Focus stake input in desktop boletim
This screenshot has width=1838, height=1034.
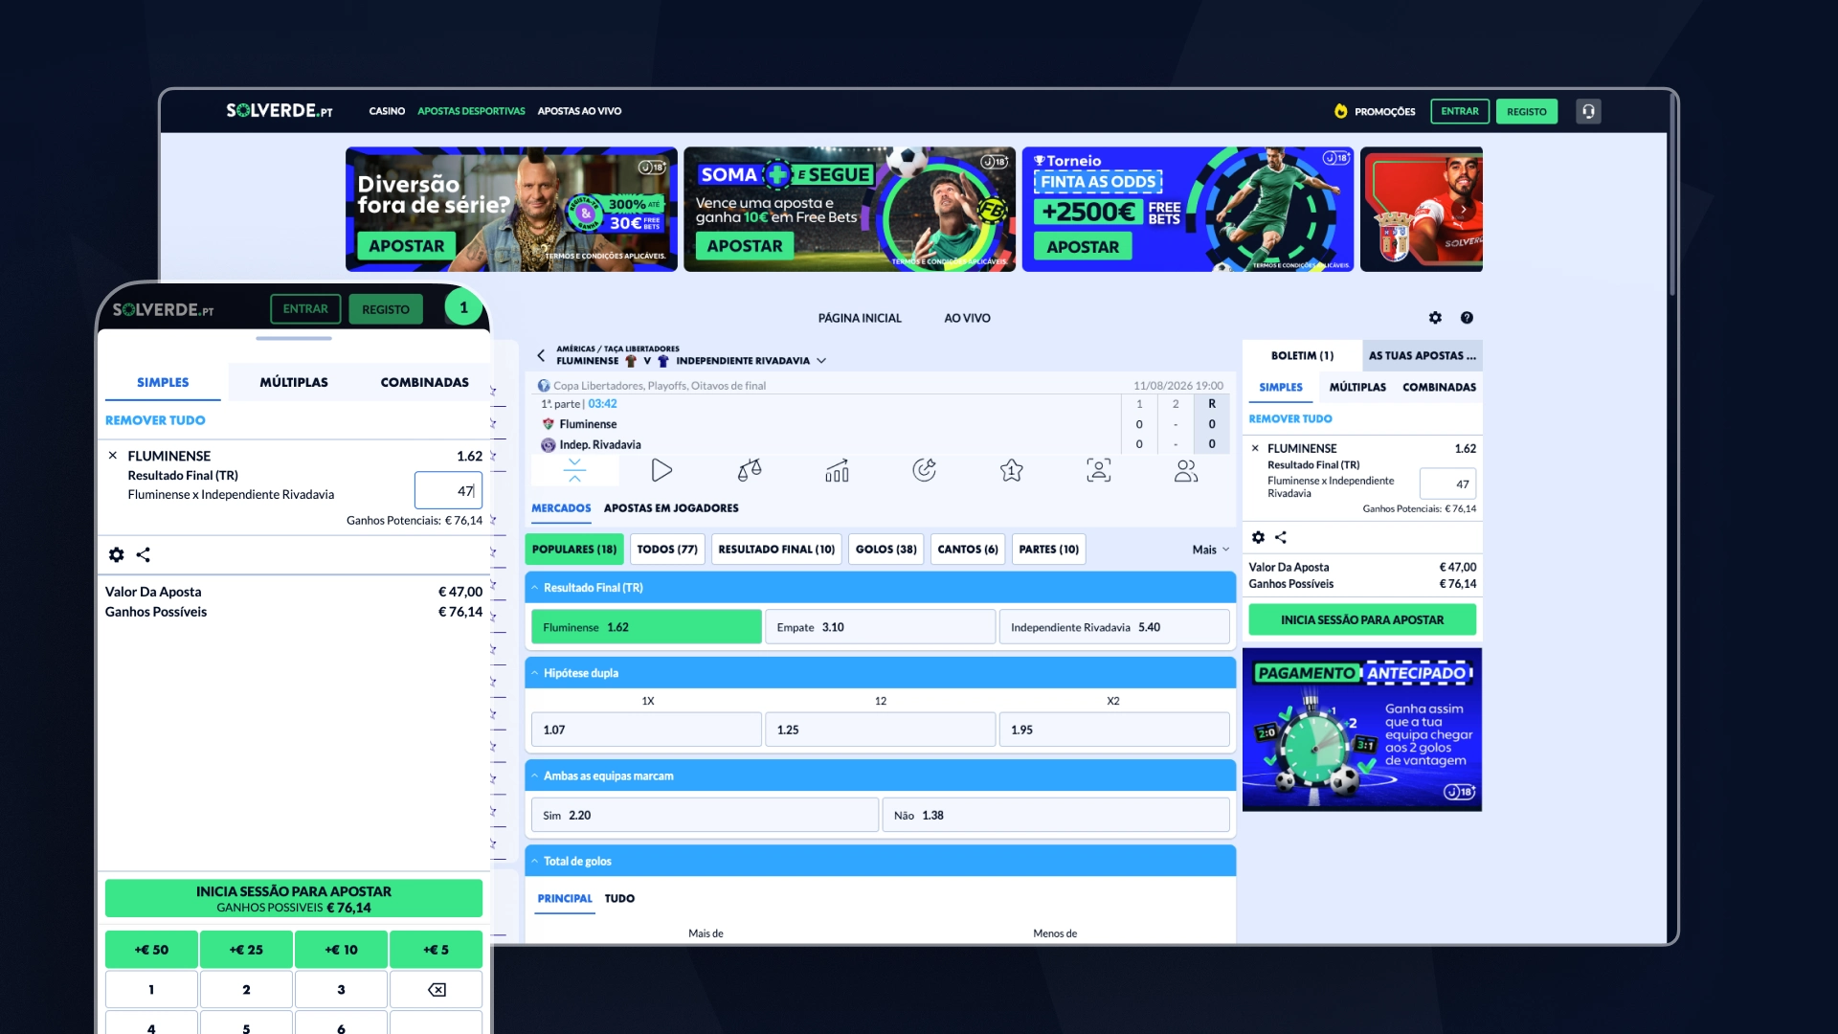click(x=1447, y=484)
